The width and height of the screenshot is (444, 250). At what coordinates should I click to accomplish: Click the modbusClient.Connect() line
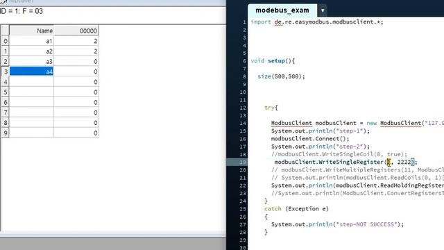[310, 139]
